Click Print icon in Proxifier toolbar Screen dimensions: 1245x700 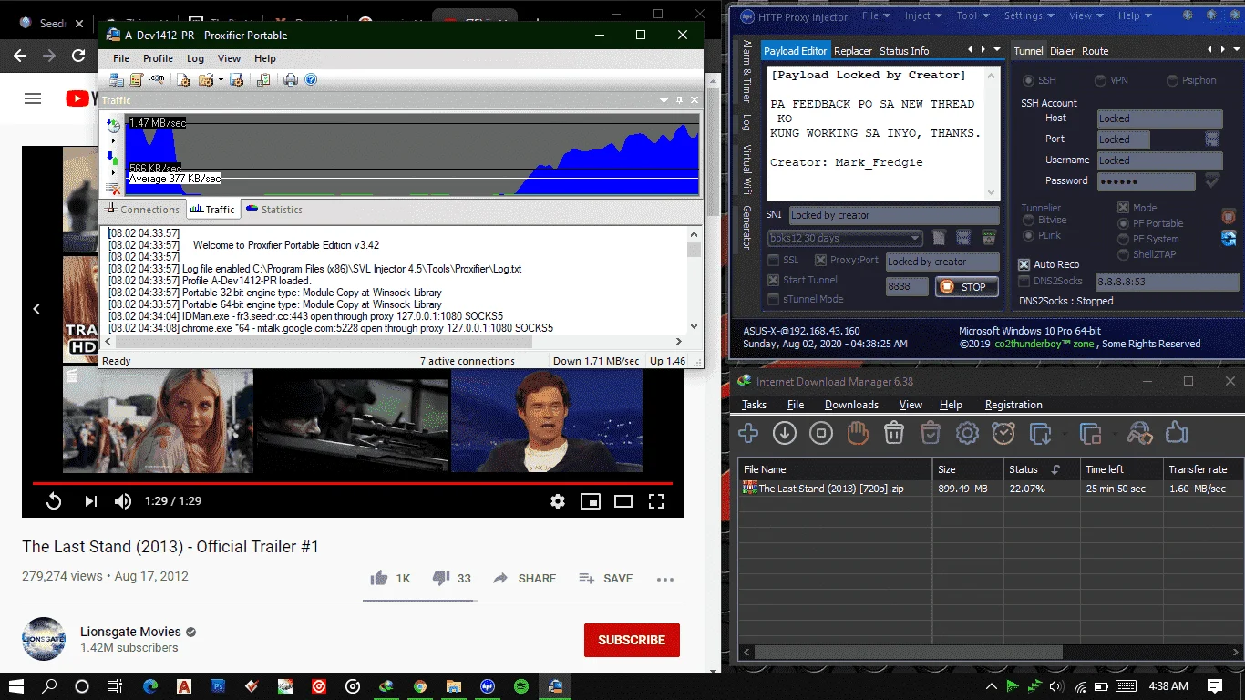(291, 80)
